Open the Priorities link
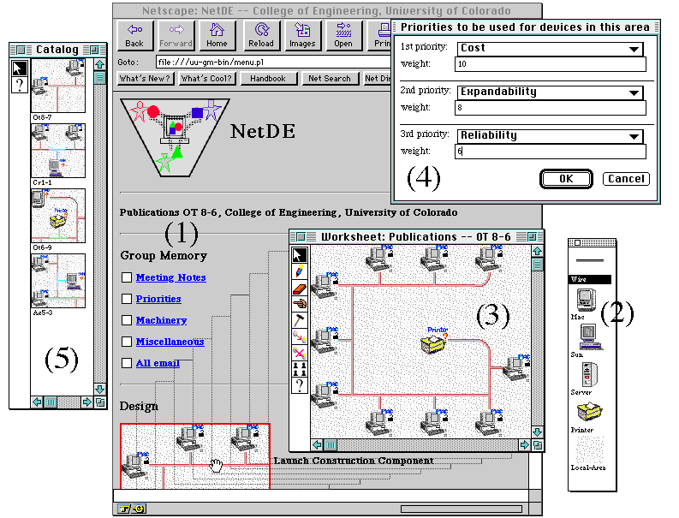The image size is (679, 518). pyautogui.click(x=158, y=299)
